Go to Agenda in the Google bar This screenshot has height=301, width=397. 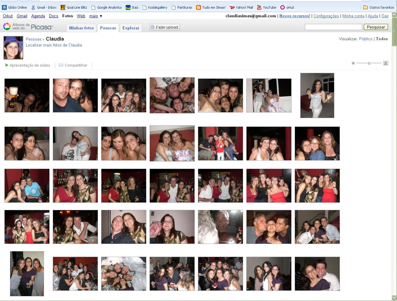pyautogui.click(x=38, y=16)
